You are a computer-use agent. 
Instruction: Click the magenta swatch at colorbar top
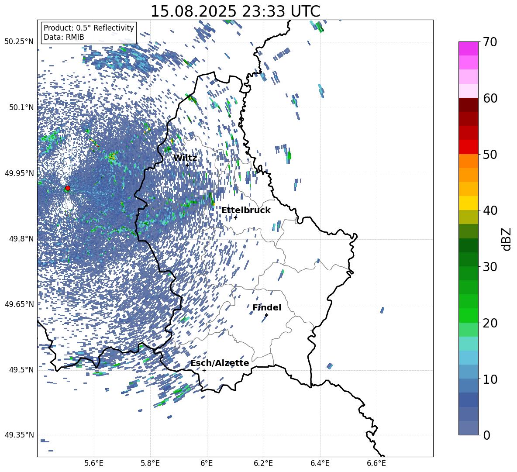point(468,48)
